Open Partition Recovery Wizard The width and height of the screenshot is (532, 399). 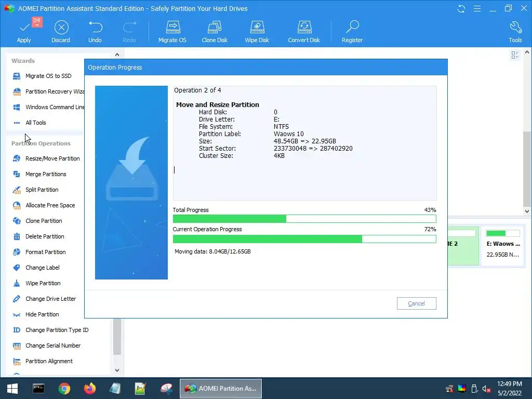pos(48,91)
